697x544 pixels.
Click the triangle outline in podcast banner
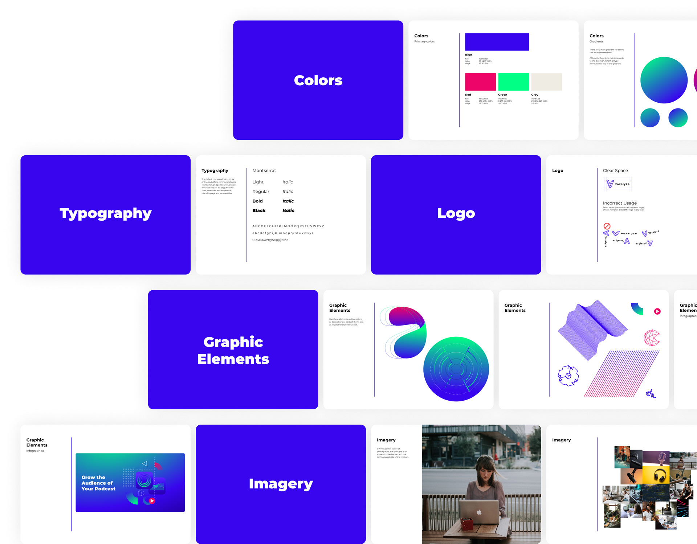coord(144,463)
